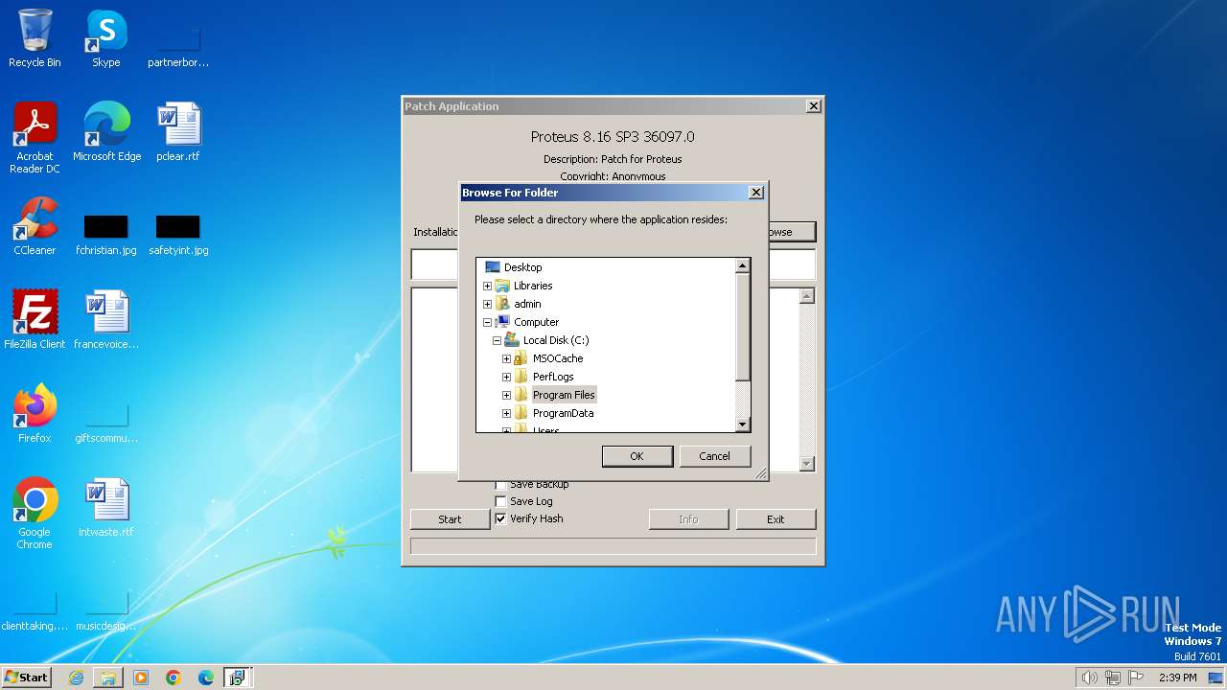This screenshot has height=690, width=1227.
Task: Select the MSOCache folder
Action: [x=558, y=358]
